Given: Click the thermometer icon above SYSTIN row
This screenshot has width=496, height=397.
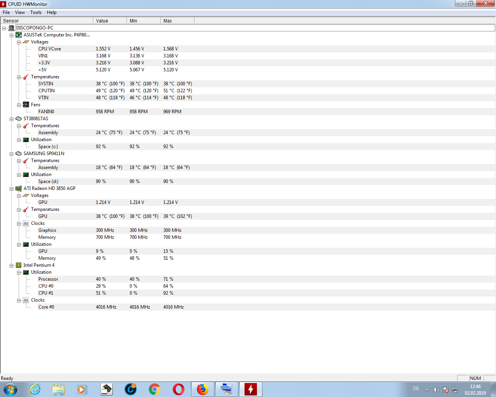Looking at the screenshot, I should click(x=26, y=77).
